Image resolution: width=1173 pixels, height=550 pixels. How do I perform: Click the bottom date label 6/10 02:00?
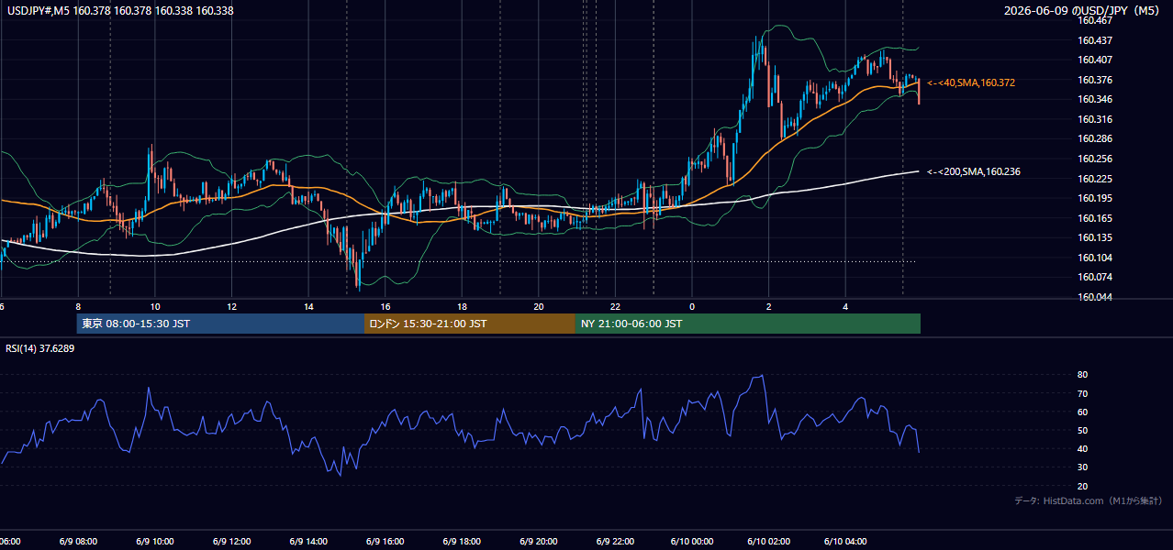(x=769, y=541)
